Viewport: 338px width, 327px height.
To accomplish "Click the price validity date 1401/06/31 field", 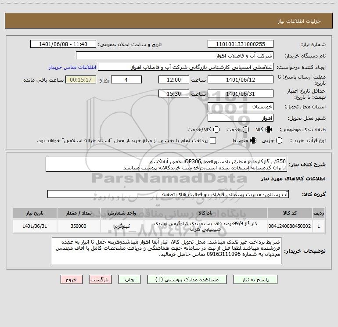I will (x=241, y=94).
